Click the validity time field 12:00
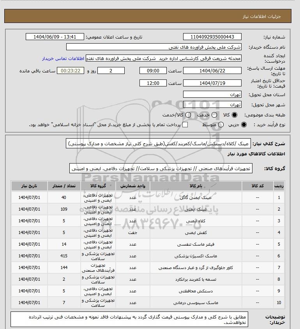The width and height of the screenshot is (300, 329). pyautogui.click(x=153, y=83)
